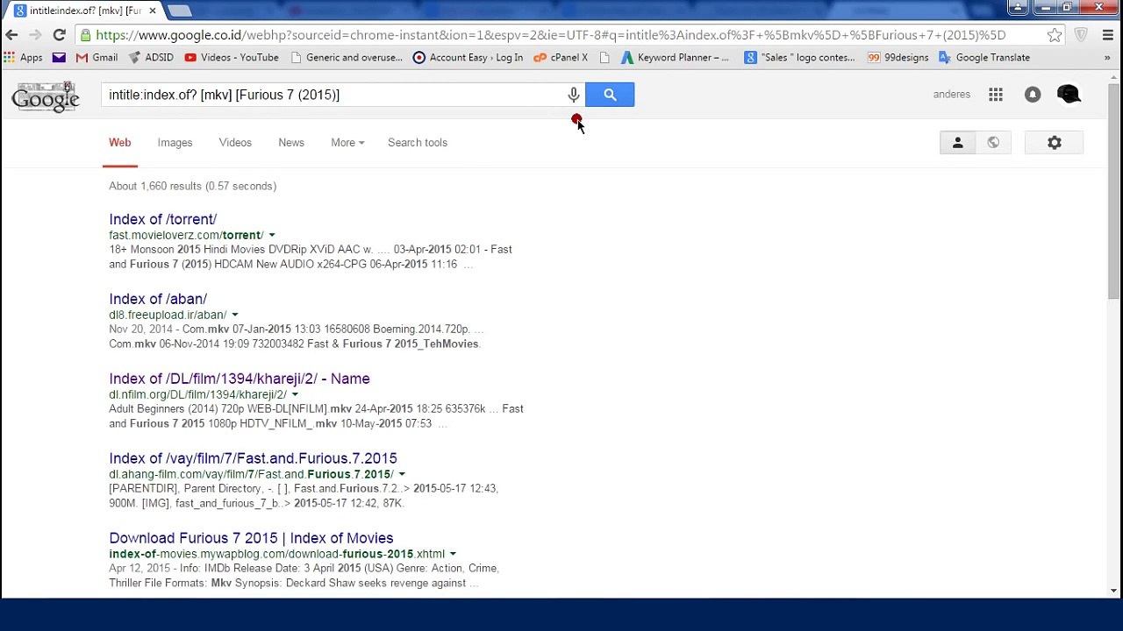Open the 99designs bookmark
This screenshot has width=1123, height=631.
pyautogui.click(x=898, y=58)
